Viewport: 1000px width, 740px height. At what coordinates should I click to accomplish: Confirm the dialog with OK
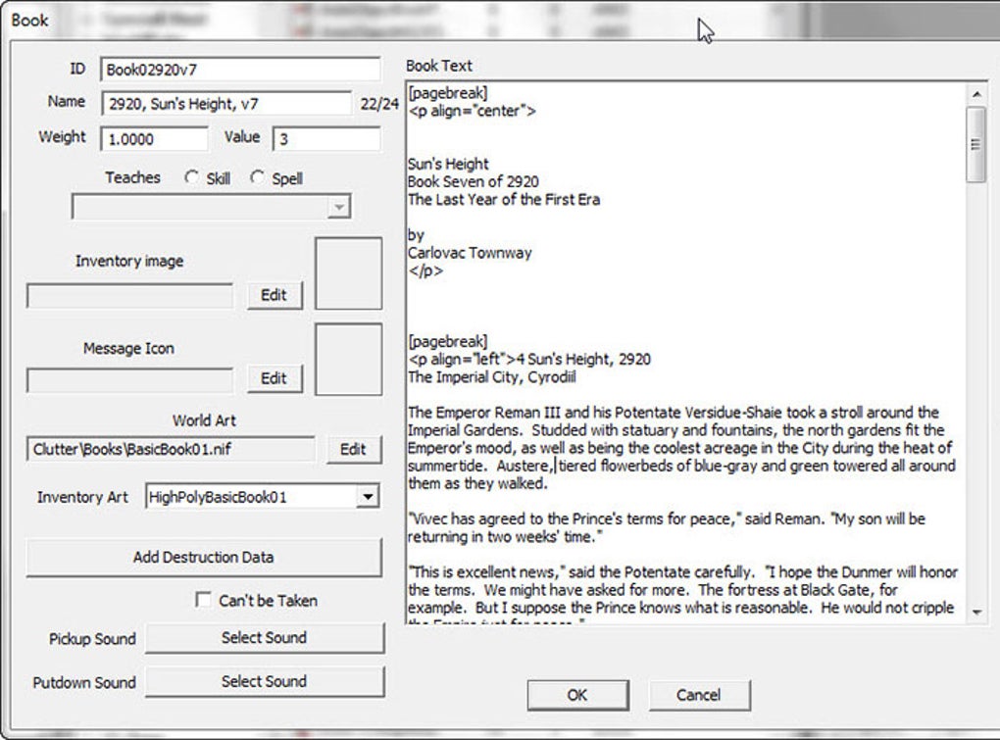(577, 695)
